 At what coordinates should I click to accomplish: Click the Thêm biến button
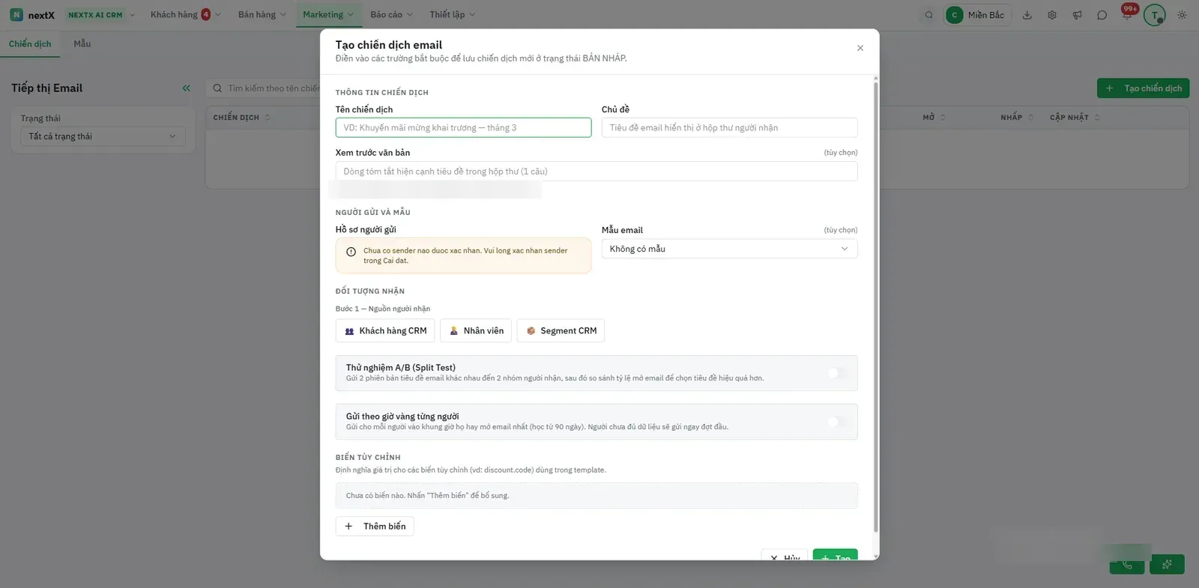pos(375,527)
